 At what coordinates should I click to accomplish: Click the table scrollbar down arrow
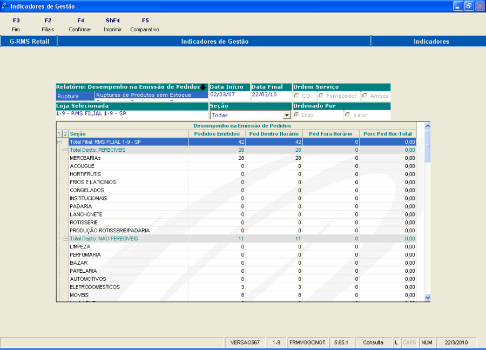click(428, 297)
